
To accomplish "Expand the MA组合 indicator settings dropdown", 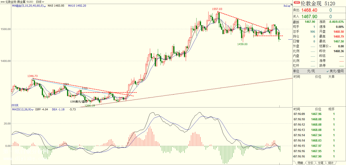I will pos(45,6).
